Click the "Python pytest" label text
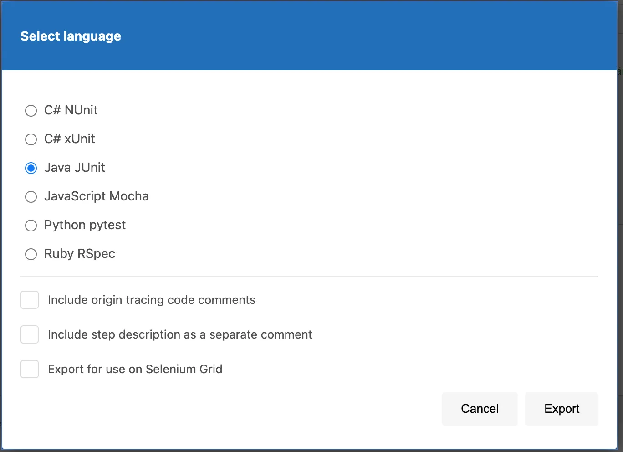Screen dimensions: 623x452 [x=85, y=225]
